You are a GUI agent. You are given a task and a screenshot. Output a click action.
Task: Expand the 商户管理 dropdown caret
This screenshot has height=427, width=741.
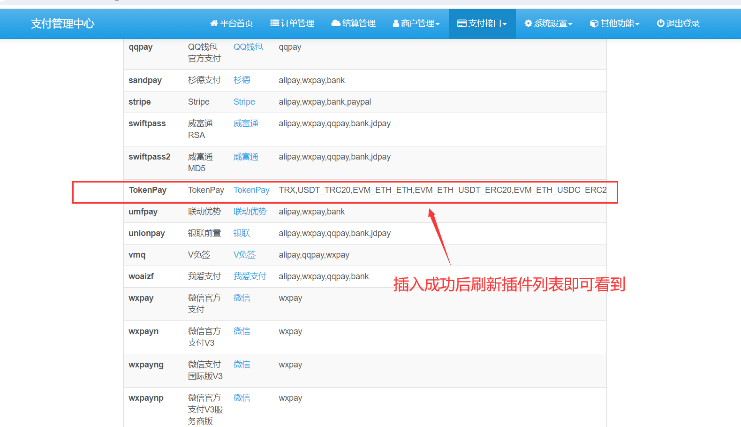click(x=438, y=24)
